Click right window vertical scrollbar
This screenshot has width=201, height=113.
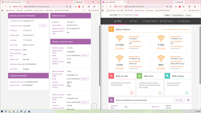tap(200, 55)
